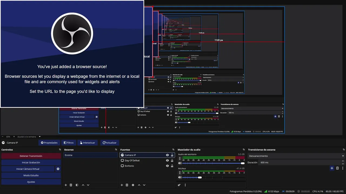Click the CPU: 4.1% status entry
This screenshot has height=194, width=346.
pos(318,191)
